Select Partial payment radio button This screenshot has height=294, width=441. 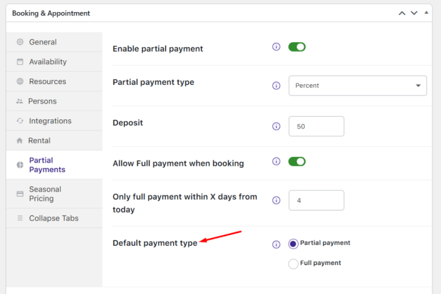coord(293,244)
